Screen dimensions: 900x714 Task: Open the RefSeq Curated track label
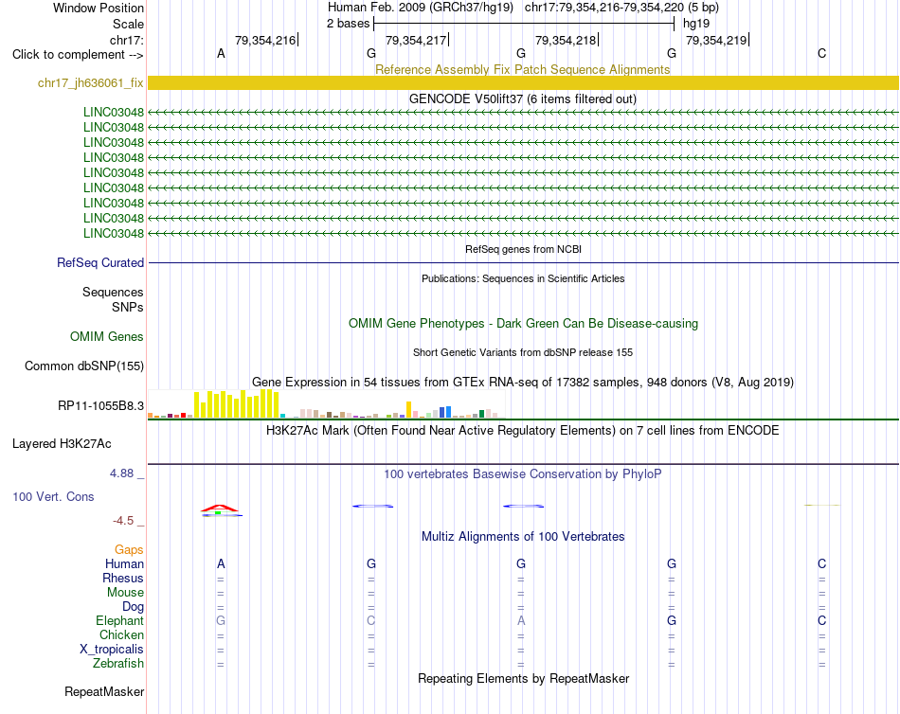(99, 262)
